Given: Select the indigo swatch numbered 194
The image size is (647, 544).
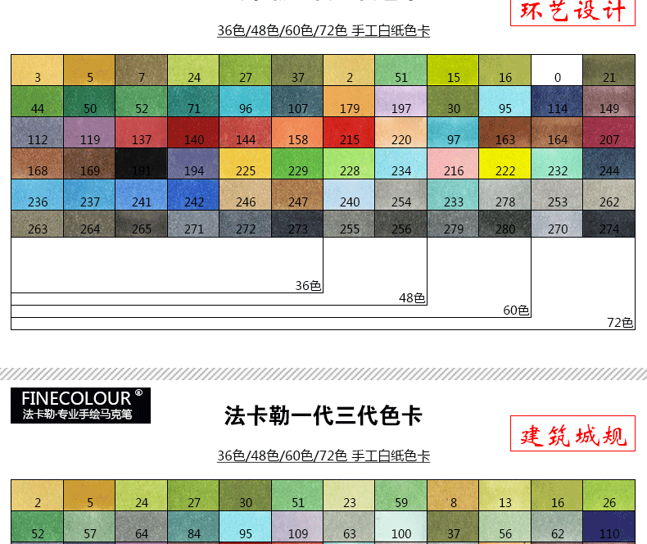Looking at the screenshot, I should [x=193, y=164].
